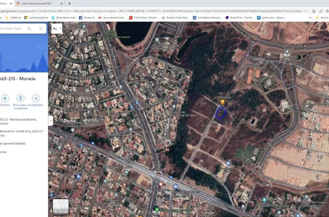Screen dimensions: 329x217
Task: Click the 'Condomínio Residencial JD Itália' pin
Action: click(174, 106)
